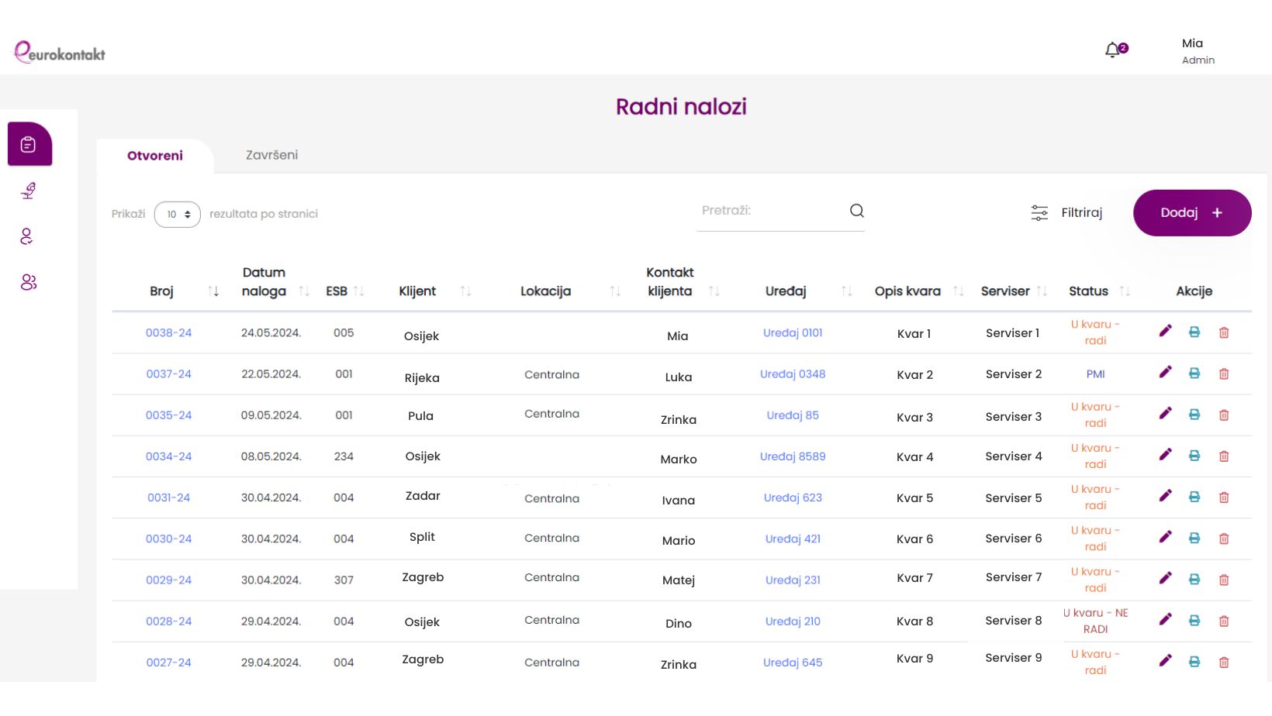Open the user group sidebar icon

[29, 282]
